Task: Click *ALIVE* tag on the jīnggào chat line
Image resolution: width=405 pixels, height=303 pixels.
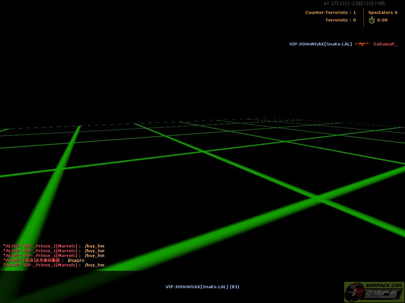Action: coord(12,260)
